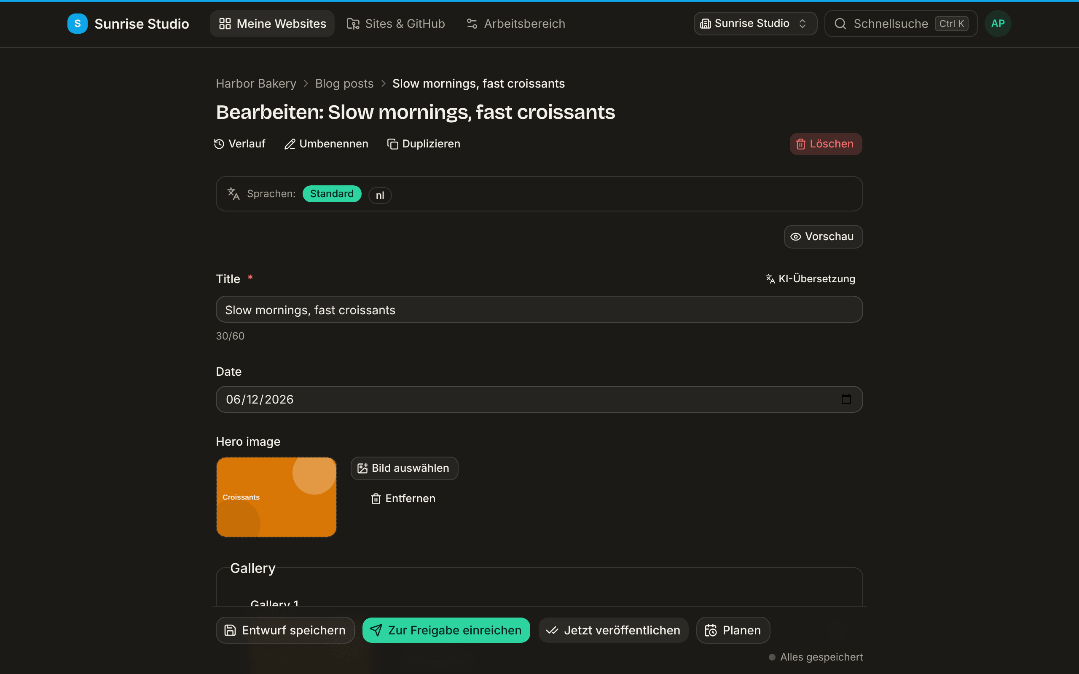1079x674 pixels.
Task: Save draft with Entwurf speichern
Action: coord(285,630)
